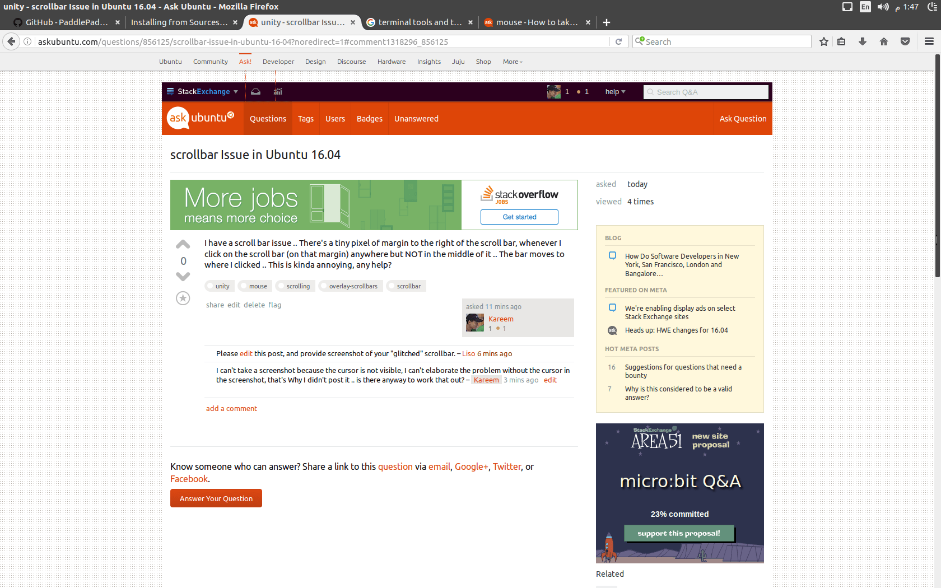Switch to the Tags section
Screen dimensions: 941x588
[x=306, y=118]
